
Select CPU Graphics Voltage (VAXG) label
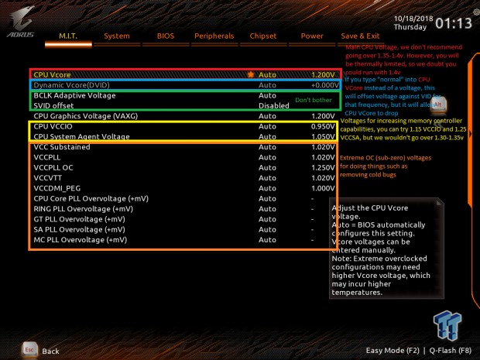tap(86, 116)
